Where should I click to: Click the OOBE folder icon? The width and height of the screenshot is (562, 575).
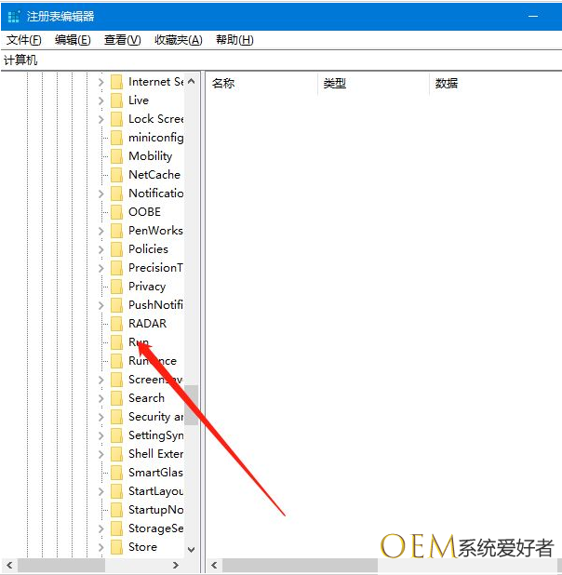116,212
